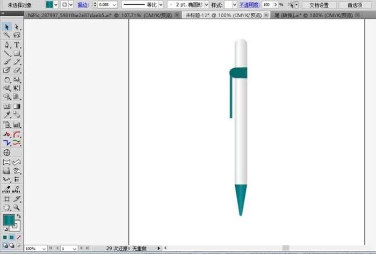Select the Eyedropper tool

pos(6,114)
